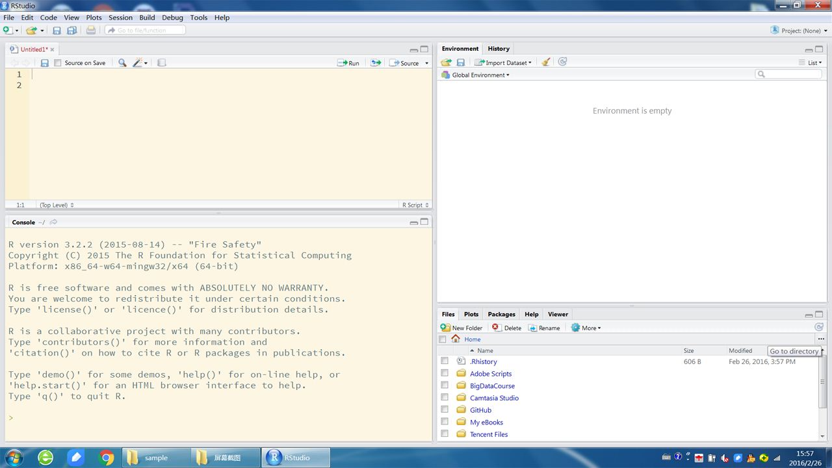Open the Tools menu
Screen dimensions: 832x468
[198, 18]
